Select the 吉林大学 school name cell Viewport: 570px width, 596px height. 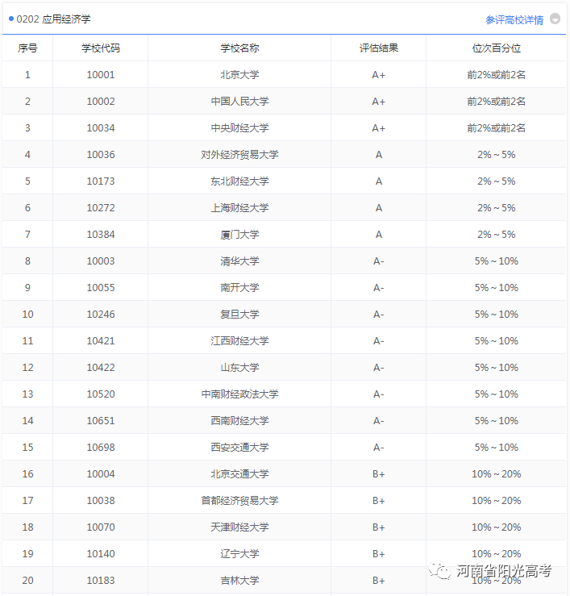239,581
